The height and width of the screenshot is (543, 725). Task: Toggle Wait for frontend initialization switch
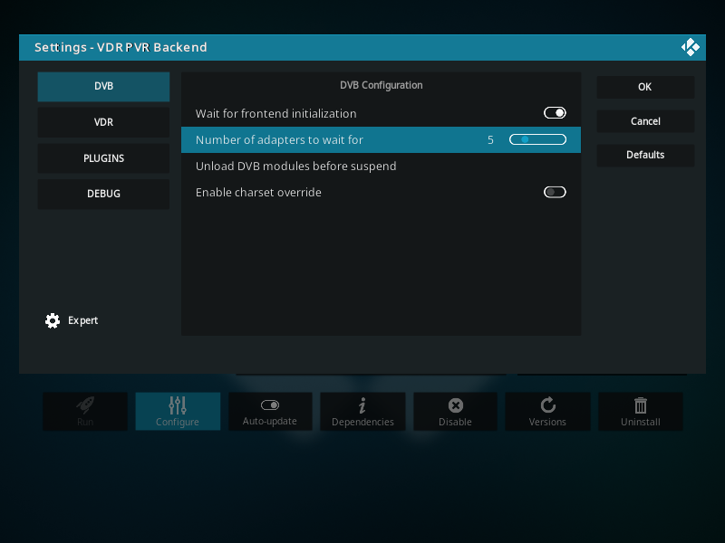point(555,113)
